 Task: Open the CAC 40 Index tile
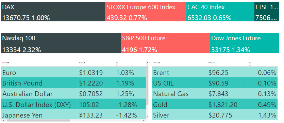click(x=220, y=12)
